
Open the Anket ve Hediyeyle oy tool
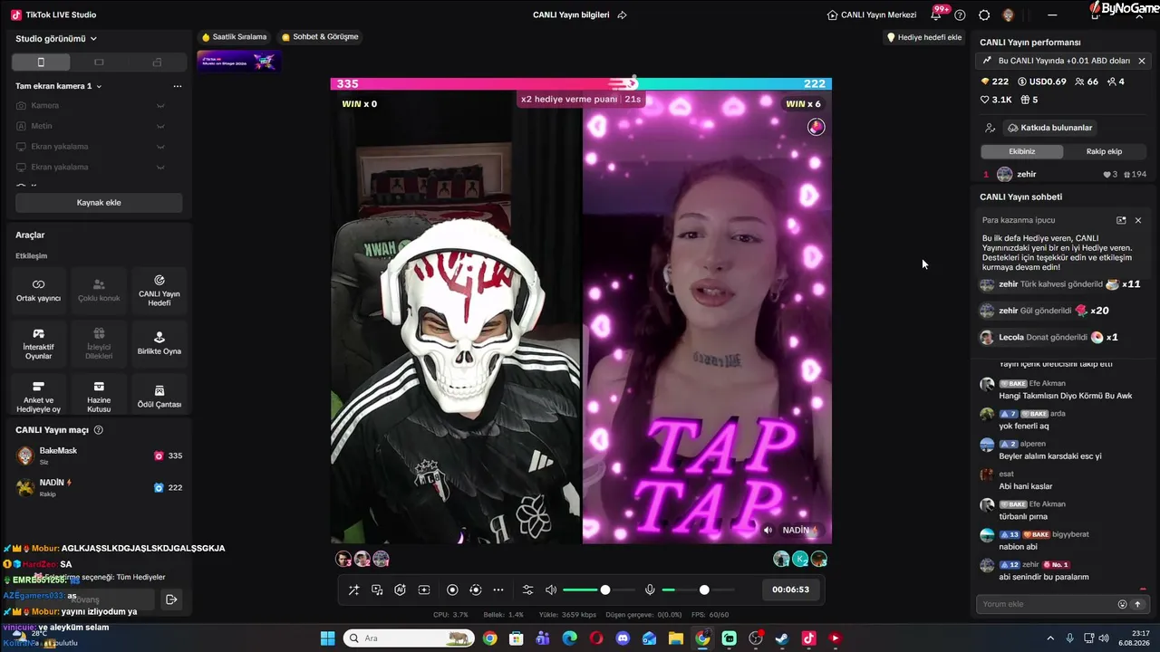point(39,397)
